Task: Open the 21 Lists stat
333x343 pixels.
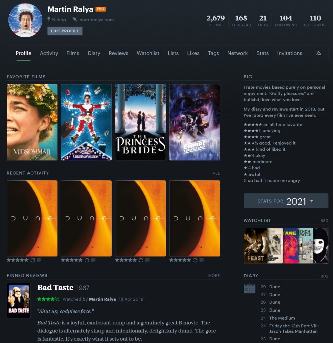Action: 263,20
